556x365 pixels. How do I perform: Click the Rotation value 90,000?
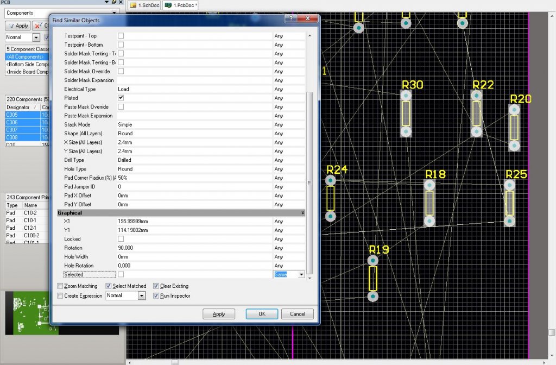point(194,248)
